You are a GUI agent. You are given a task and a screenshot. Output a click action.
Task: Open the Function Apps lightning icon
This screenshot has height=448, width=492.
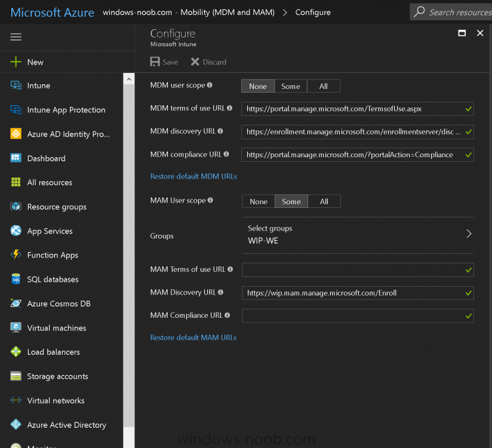point(16,254)
